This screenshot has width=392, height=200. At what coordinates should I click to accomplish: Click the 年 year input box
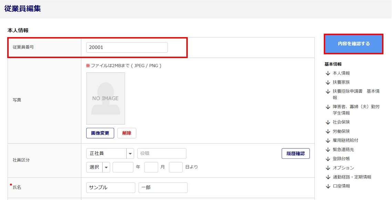[x=123, y=167]
